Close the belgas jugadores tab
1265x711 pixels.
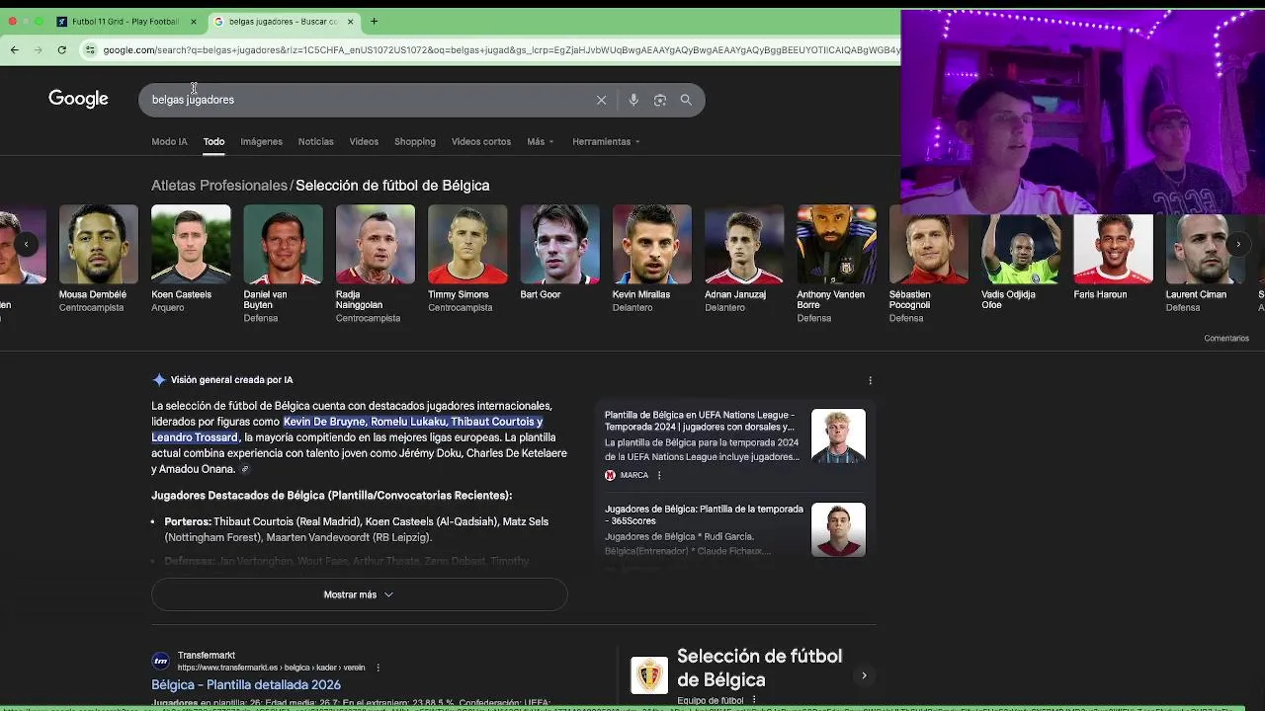[352, 21]
